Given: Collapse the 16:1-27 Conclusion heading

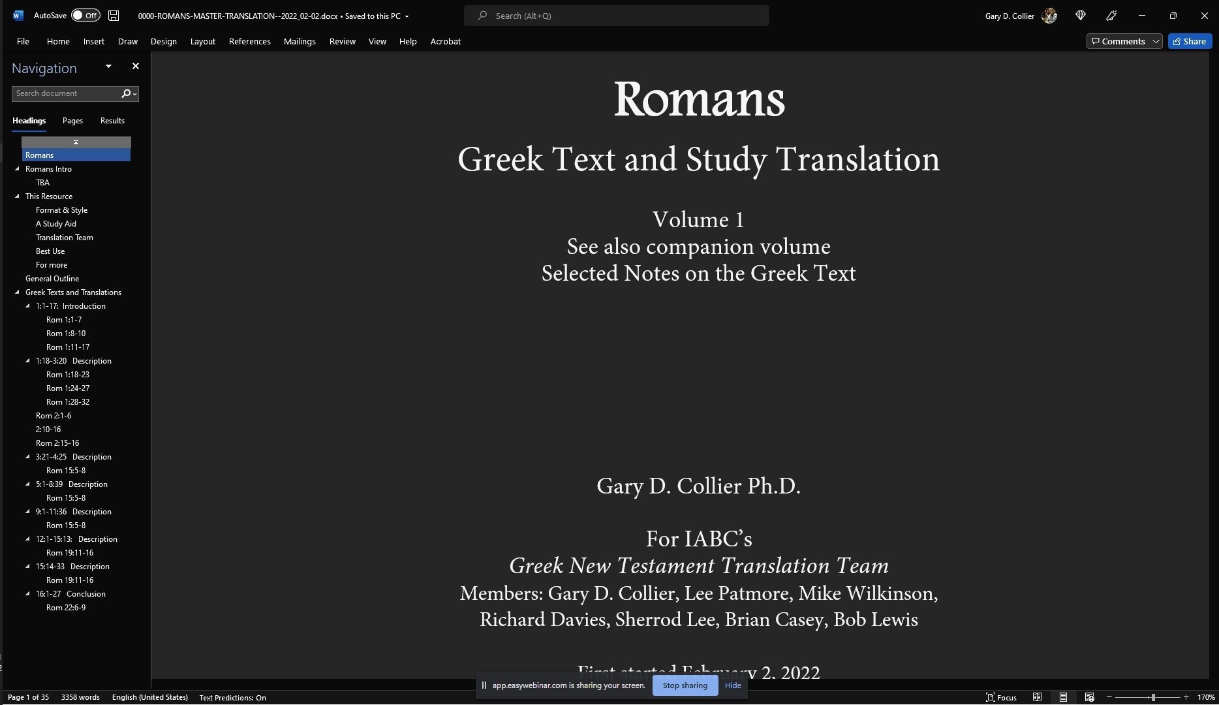Looking at the screenshot, I should point(28,594).
